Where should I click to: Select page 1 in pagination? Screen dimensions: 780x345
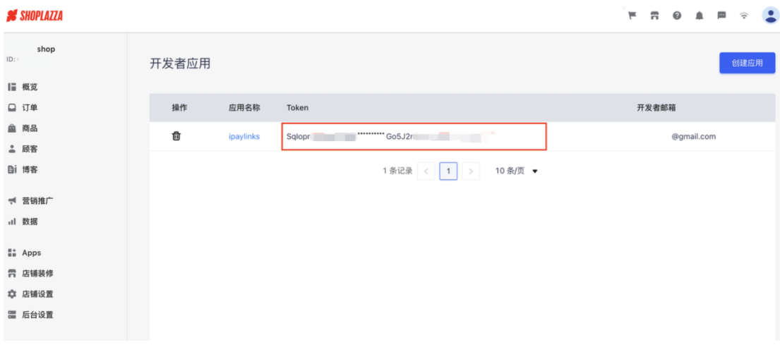point(448,171)
